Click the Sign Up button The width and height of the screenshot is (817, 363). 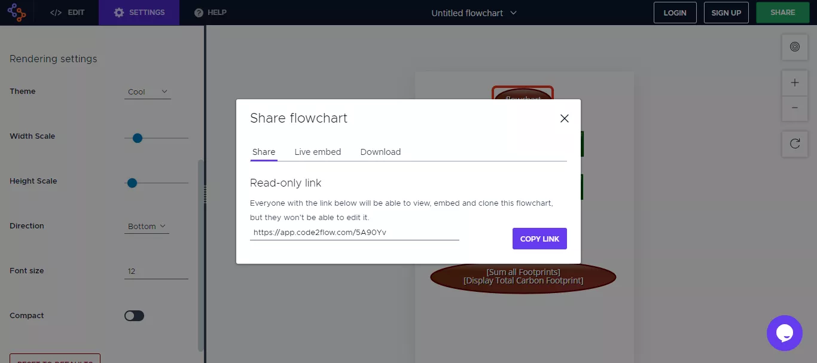(726, 13)
